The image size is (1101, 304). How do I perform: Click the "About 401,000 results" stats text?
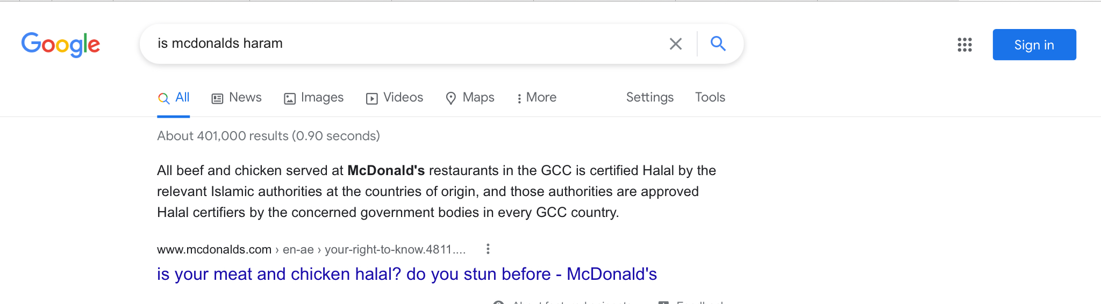(268, 136)
